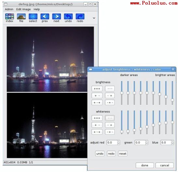Click whiteness - - - button

click(110, 118)
